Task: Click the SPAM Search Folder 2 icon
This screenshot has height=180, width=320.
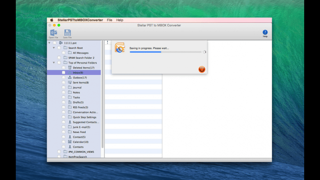Action: tap(65, 57)
